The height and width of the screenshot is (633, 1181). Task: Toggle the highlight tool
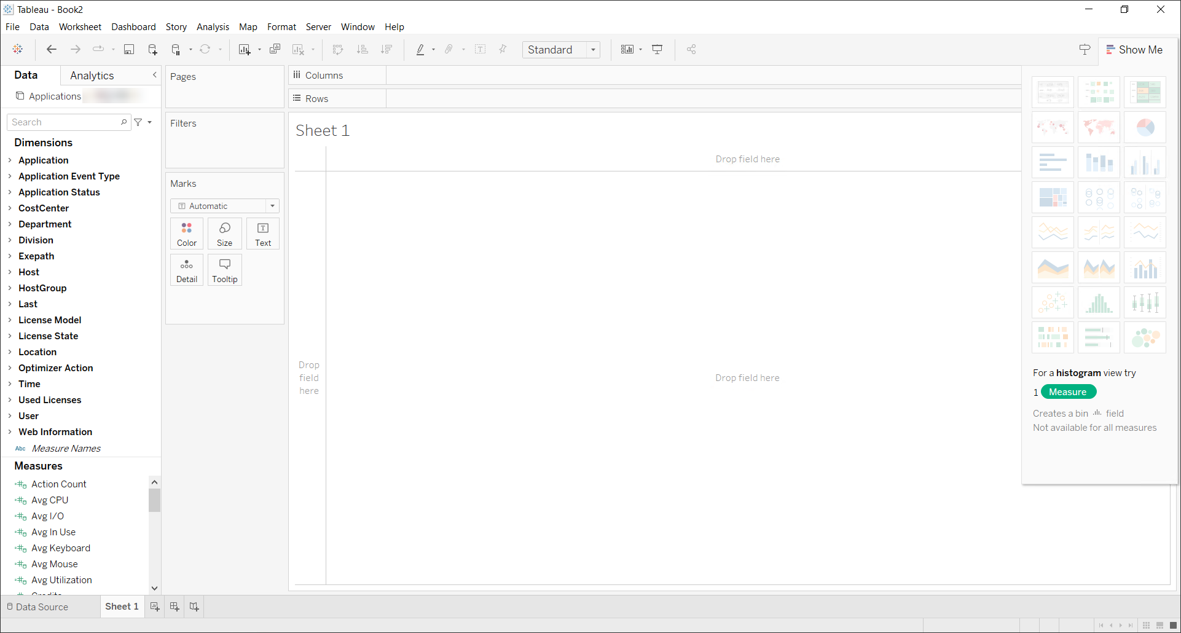pyautogui.click(x=420, y=49)
